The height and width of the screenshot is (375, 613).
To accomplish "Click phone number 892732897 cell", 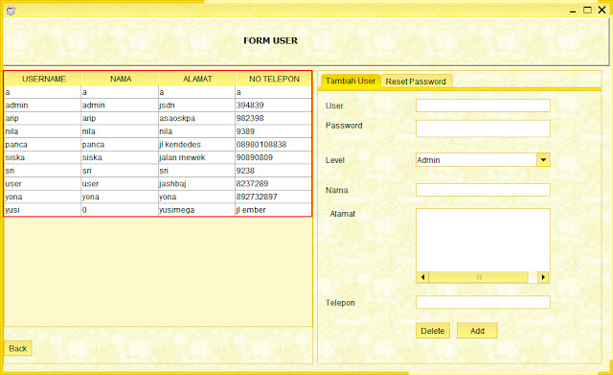I will 273,197.
